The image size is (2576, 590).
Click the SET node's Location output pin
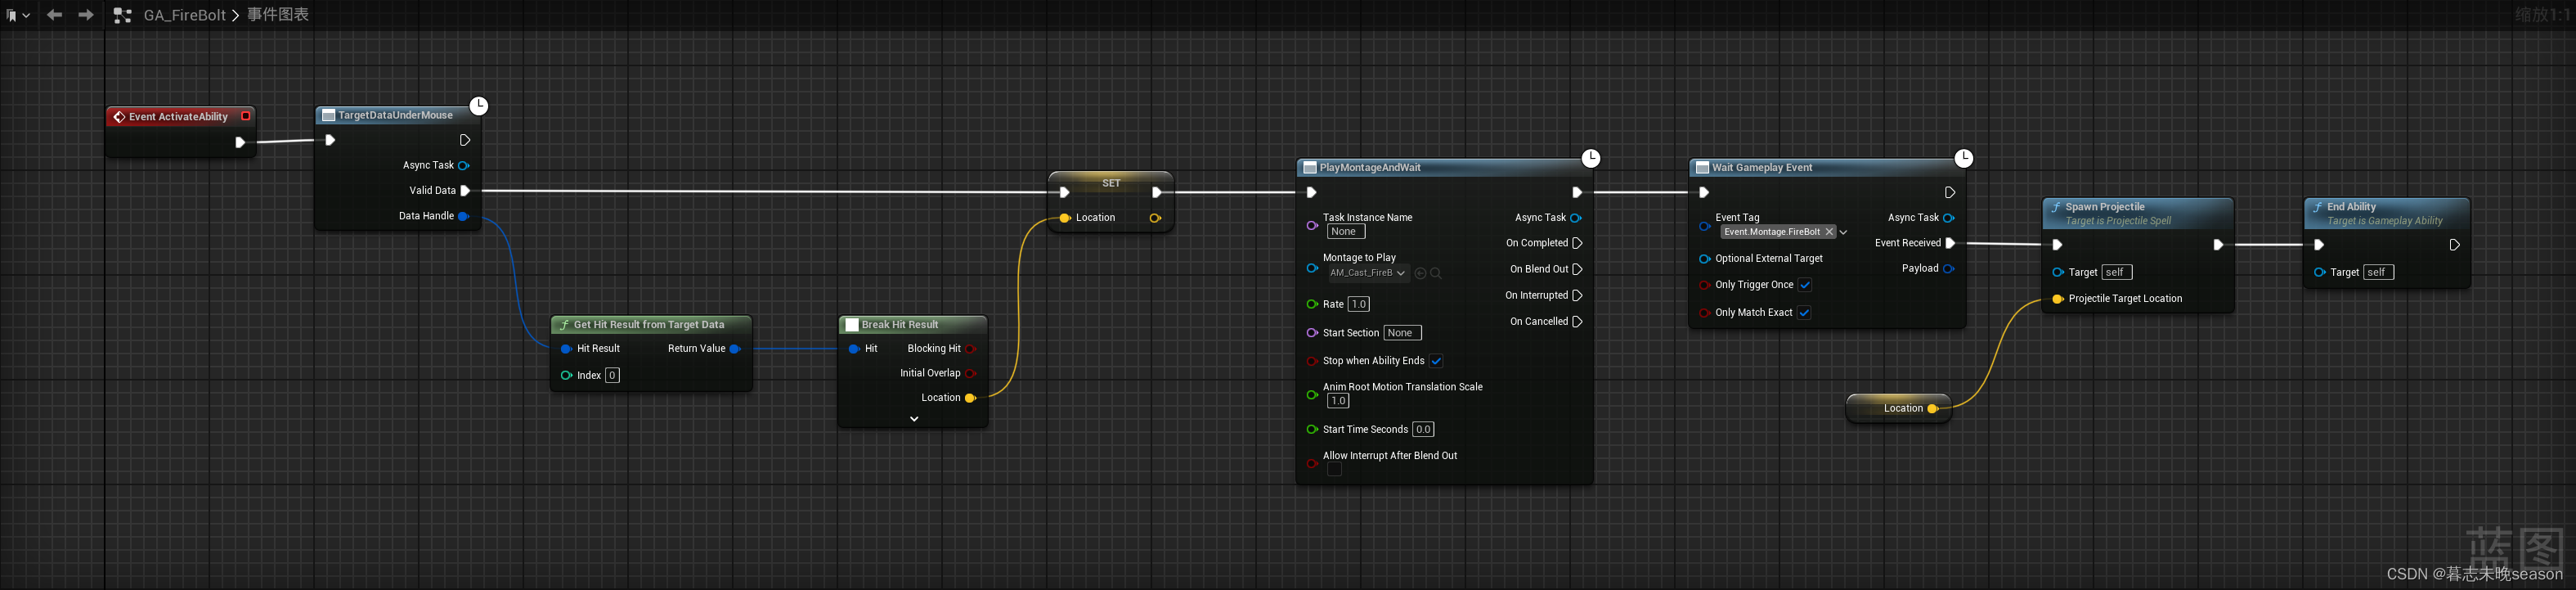(x=1155, y=218)
